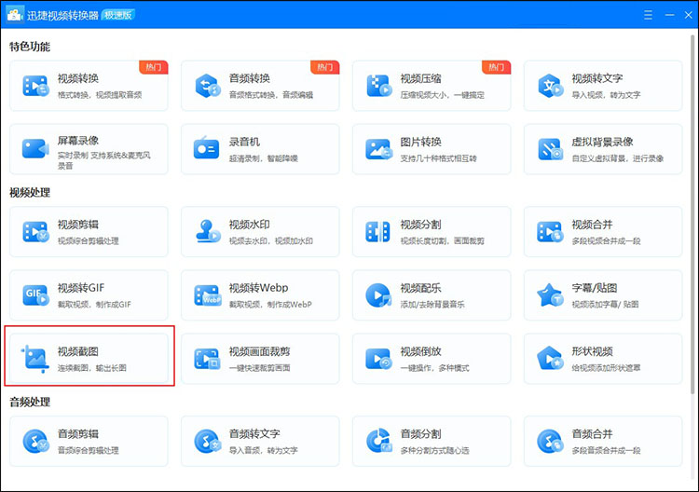Click the 字幕/贴图 title text
This screenshot has width=699, height=492.
595,288
